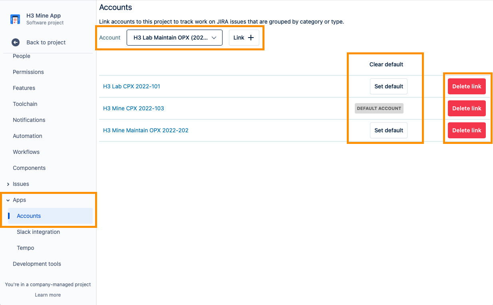Click Back to project link
The image size is (493, 305).
pyautogui.click(x=46, y=42)
